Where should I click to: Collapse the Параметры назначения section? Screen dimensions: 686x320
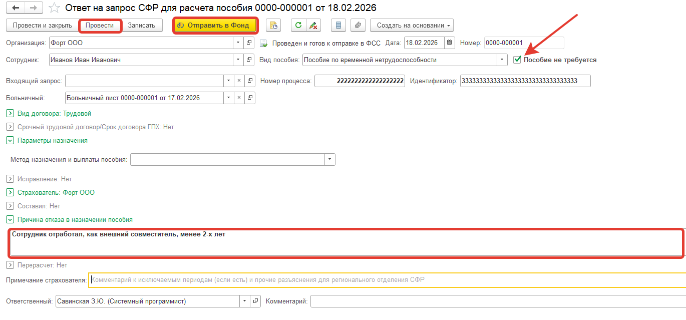[x=10, y=141]
